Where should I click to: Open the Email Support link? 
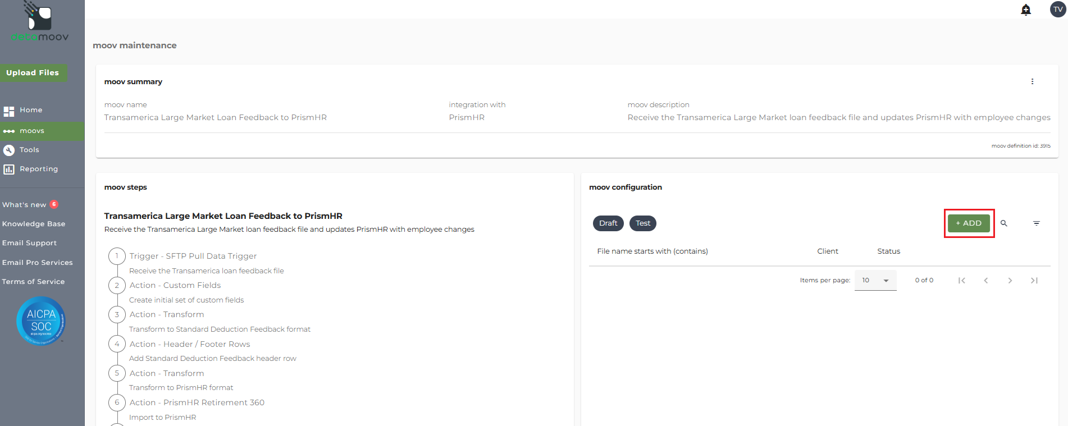(x=29, y=243)
